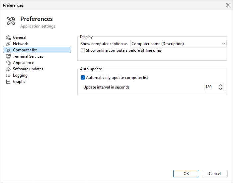Switch to the Network settings page

tap(20, 44)
